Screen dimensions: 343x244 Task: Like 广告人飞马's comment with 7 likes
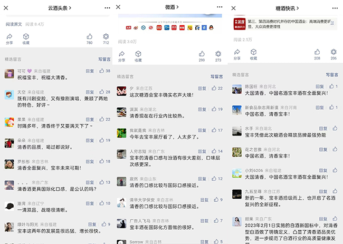(218, 221)
